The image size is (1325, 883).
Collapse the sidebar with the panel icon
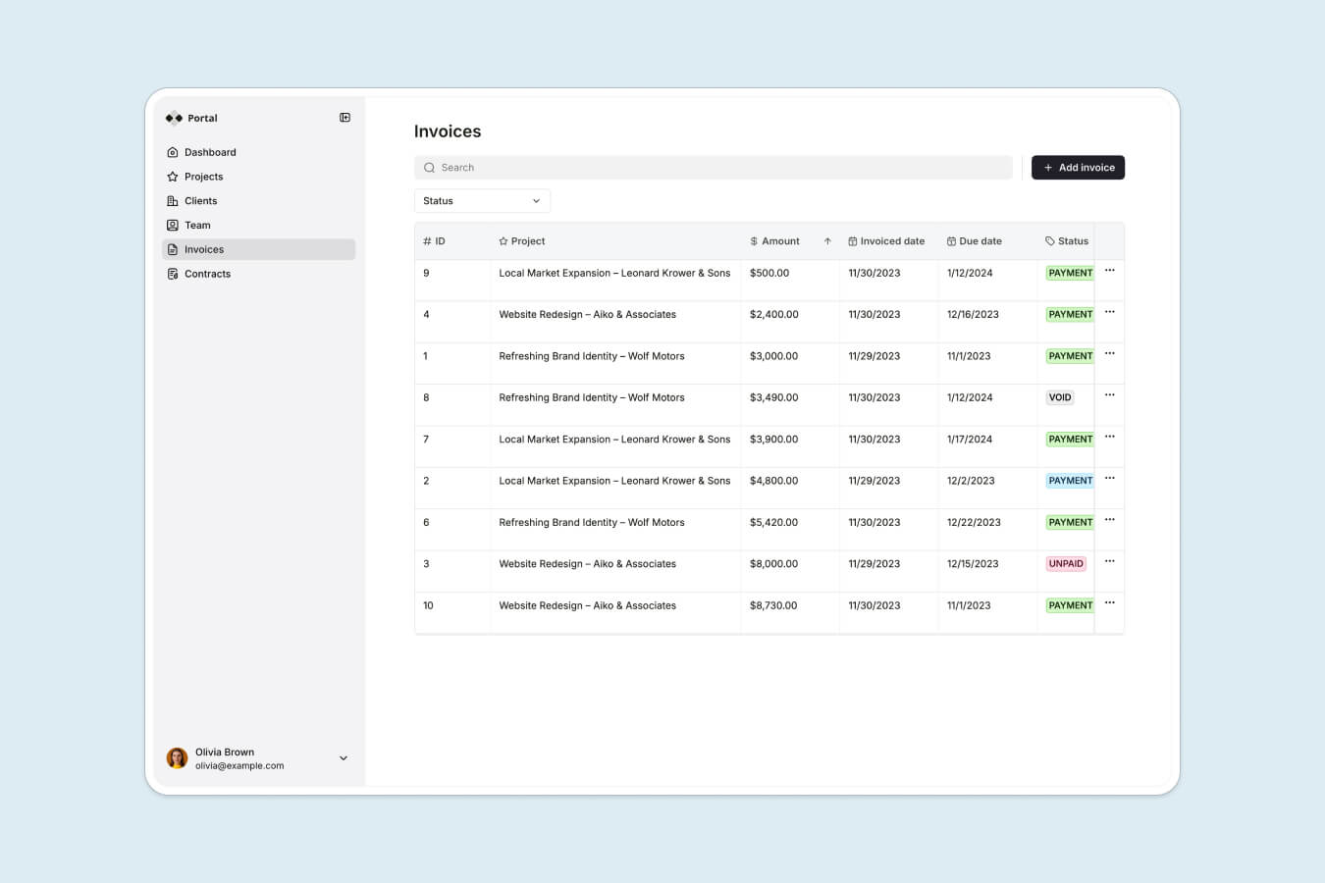(x=344, y=118)
